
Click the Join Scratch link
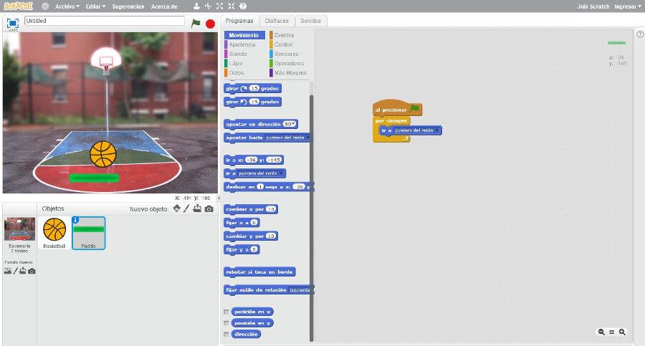tap(593, 6)
